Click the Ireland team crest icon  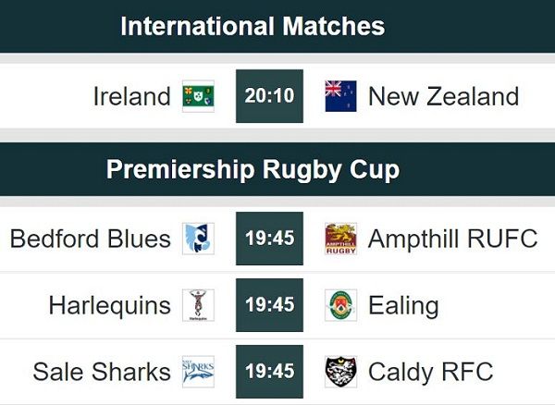[198, 96]
